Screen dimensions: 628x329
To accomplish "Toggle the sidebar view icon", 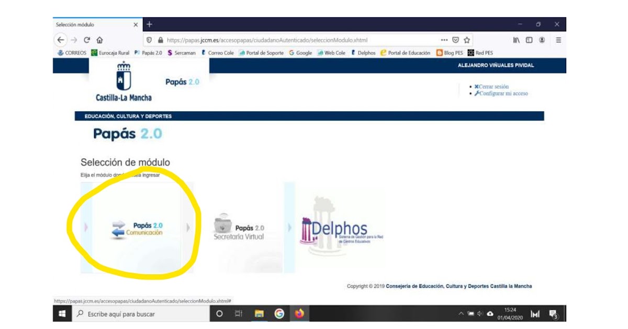I will (x=529, y=40).
